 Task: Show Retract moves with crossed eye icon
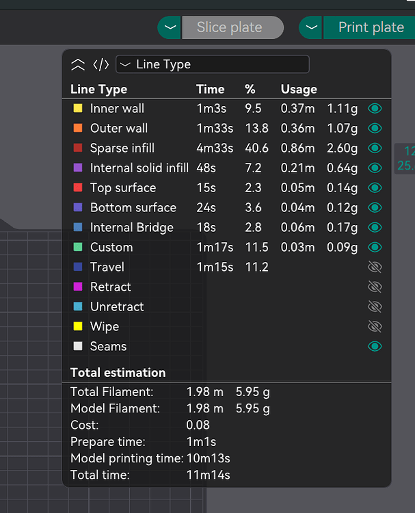click(x=375, y=287)
